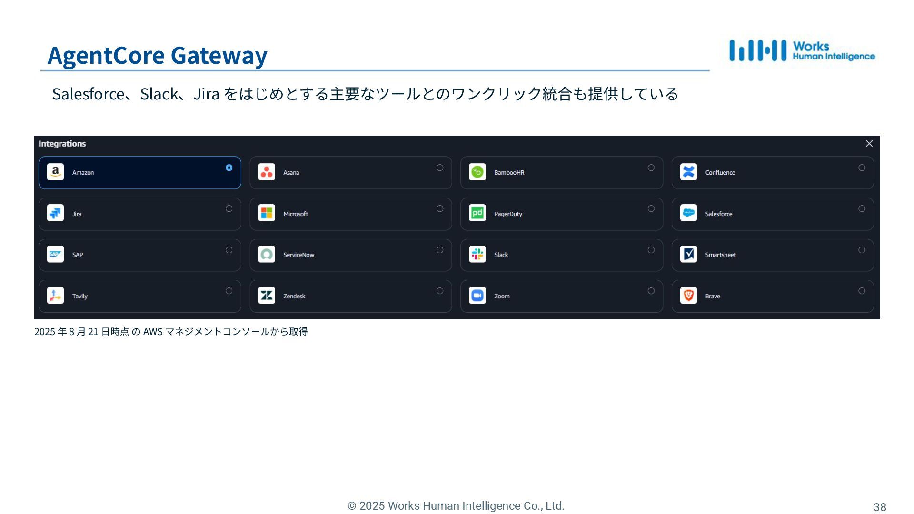This screenshot has width=914, height=514.
Task: Click the Smartsheet integration label
Action: [x=720, y=255]
